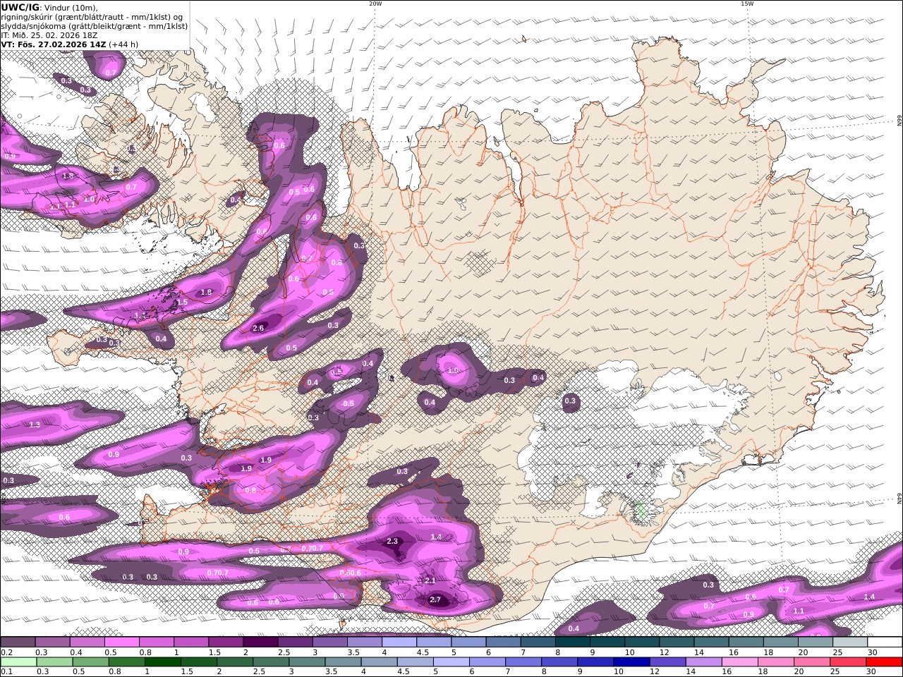Viewport: 903px width, 677px height.
Task: Pick lower legend bright red swatch after 30
Action: click(x=884, y=661)
